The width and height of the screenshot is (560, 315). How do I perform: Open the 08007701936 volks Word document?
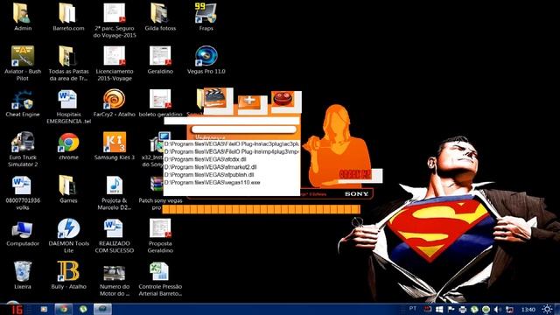point(23,192)
